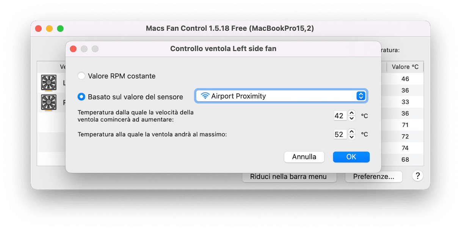Decrease the maximum temperature with the down arrow

[352, 137]
